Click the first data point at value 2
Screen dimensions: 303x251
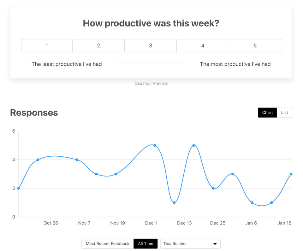click(x=18, y=188)
